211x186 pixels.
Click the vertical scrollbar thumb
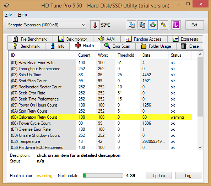(200, 87)
